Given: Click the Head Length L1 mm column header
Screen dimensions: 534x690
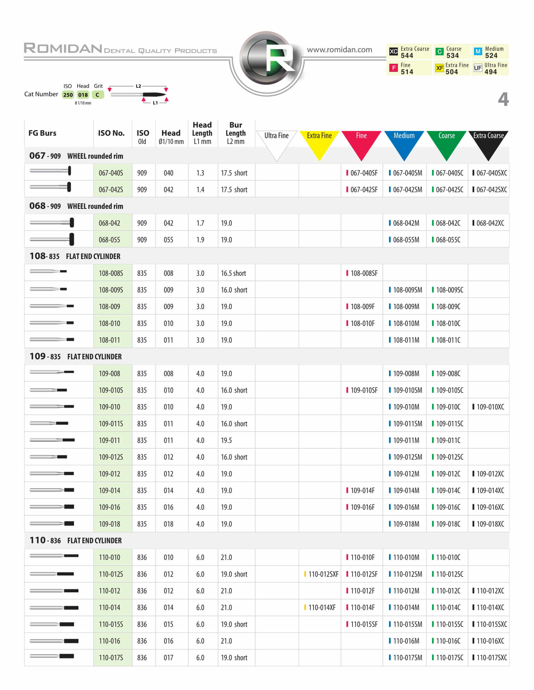Looking at the screenshot, I should click(202, 133).
